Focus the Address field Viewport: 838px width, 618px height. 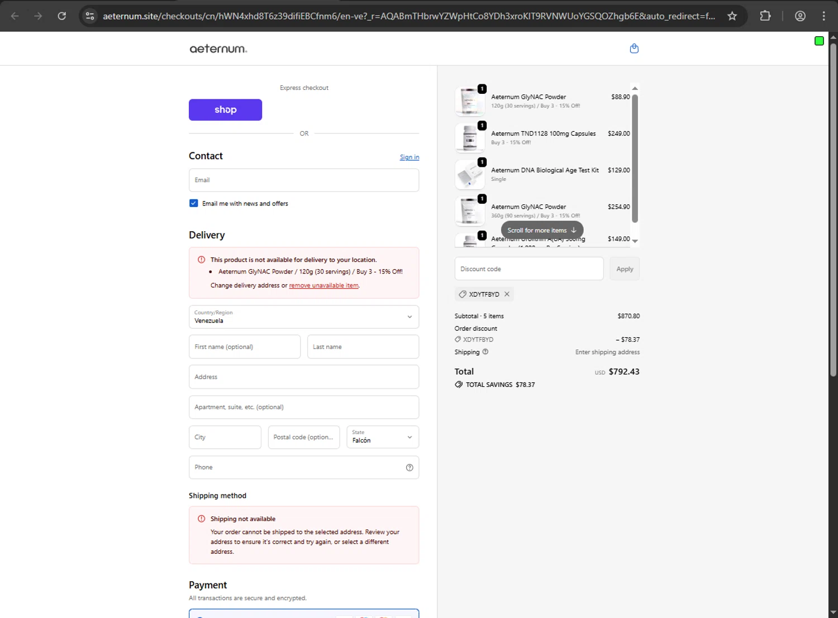304,377
